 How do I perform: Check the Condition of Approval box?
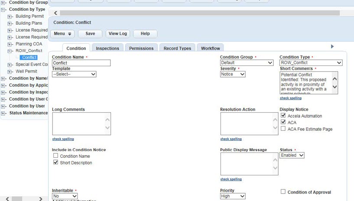tap(283, 192)
